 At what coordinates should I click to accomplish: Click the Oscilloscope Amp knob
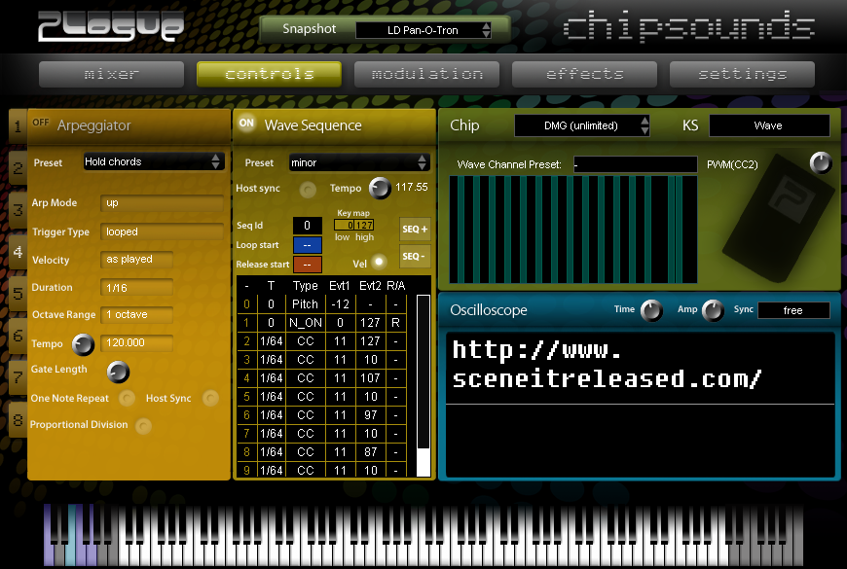pos(713,310)
